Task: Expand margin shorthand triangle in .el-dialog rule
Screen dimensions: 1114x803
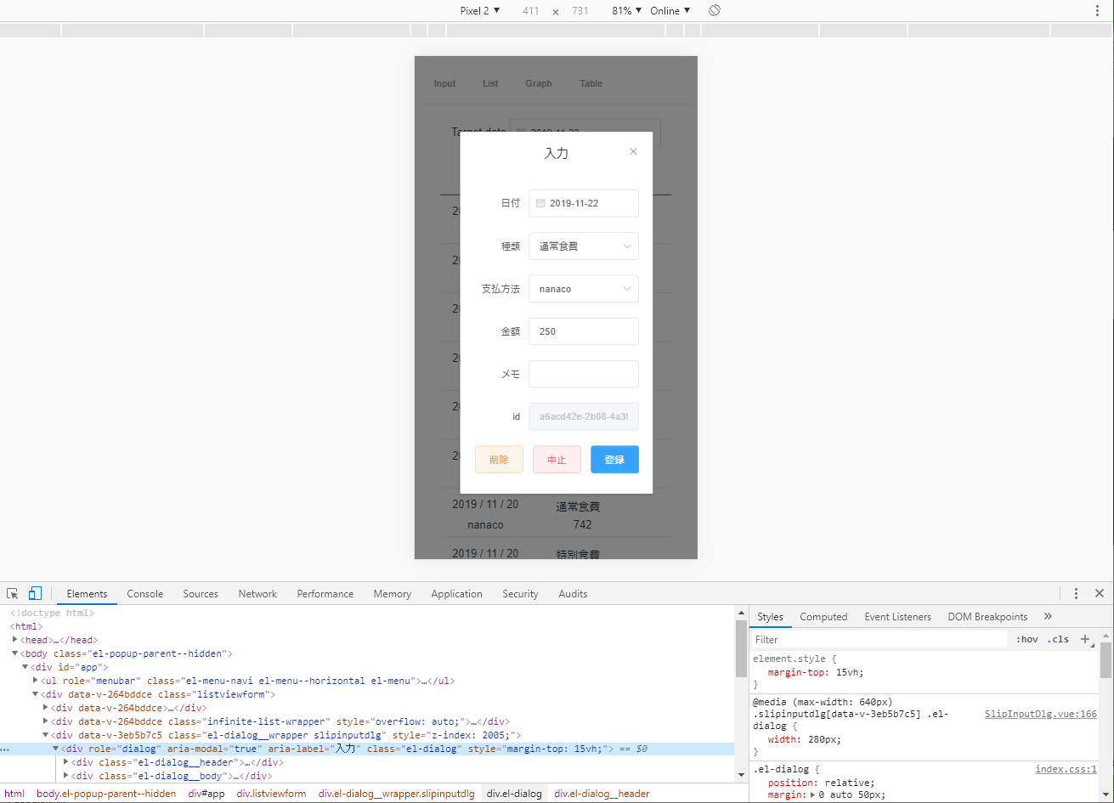Action: [811, 795]
